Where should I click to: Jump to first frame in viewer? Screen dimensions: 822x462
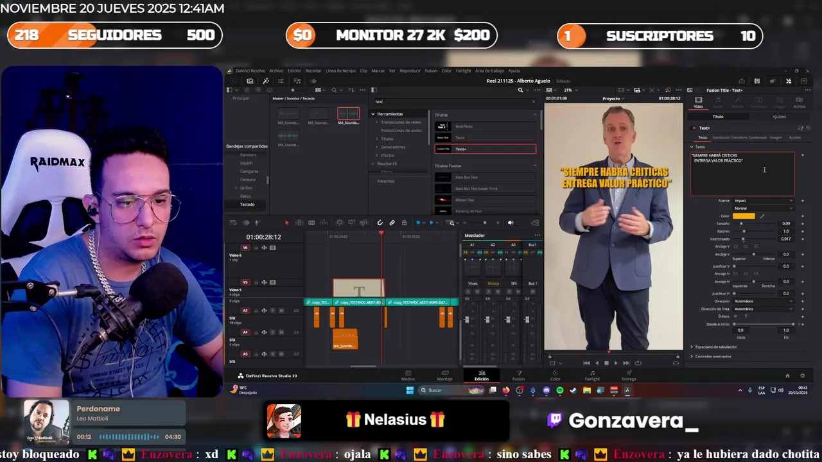tap(586, 363)
